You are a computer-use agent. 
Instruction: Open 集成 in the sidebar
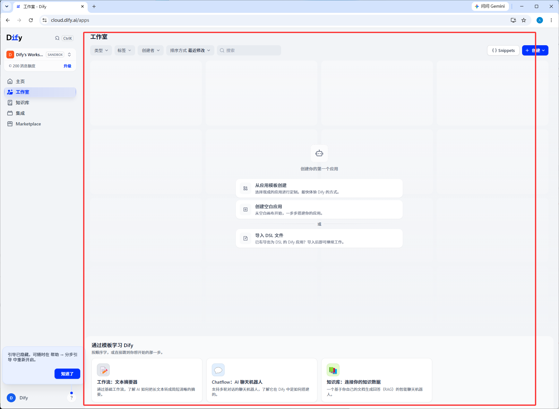(x=40, y=113)
